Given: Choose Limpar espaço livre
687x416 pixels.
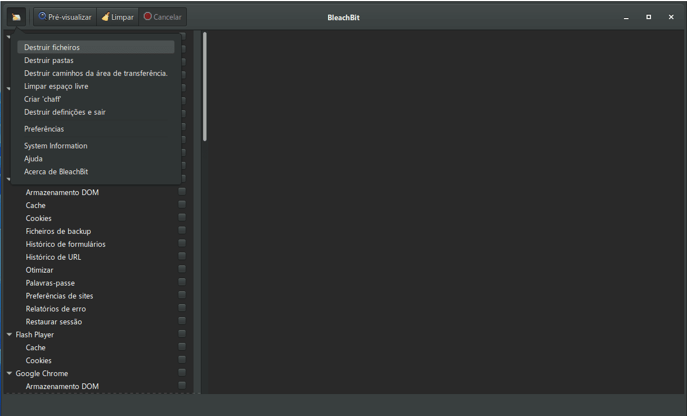Looking at the screenshot, I should click(x=96, y=86).
